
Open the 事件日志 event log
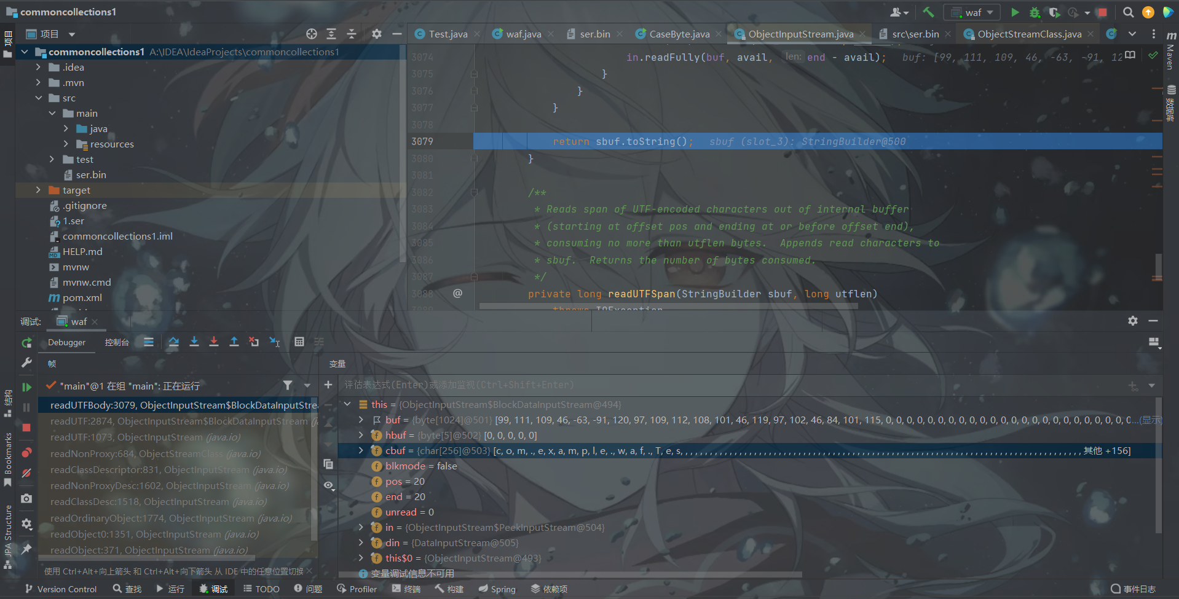(1133, 589)
